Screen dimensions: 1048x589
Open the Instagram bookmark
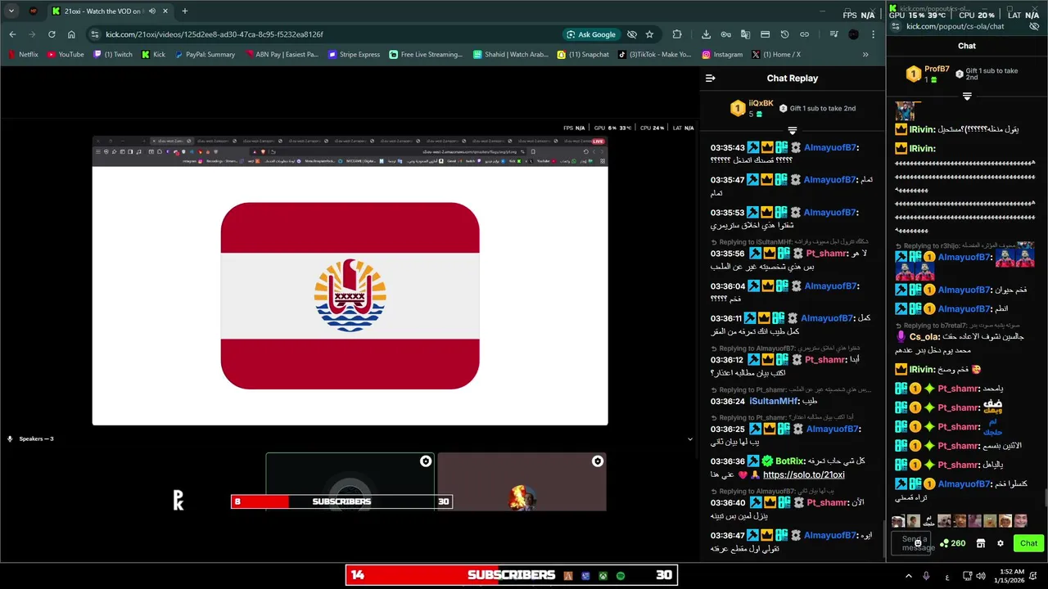[x=722, y=55]
